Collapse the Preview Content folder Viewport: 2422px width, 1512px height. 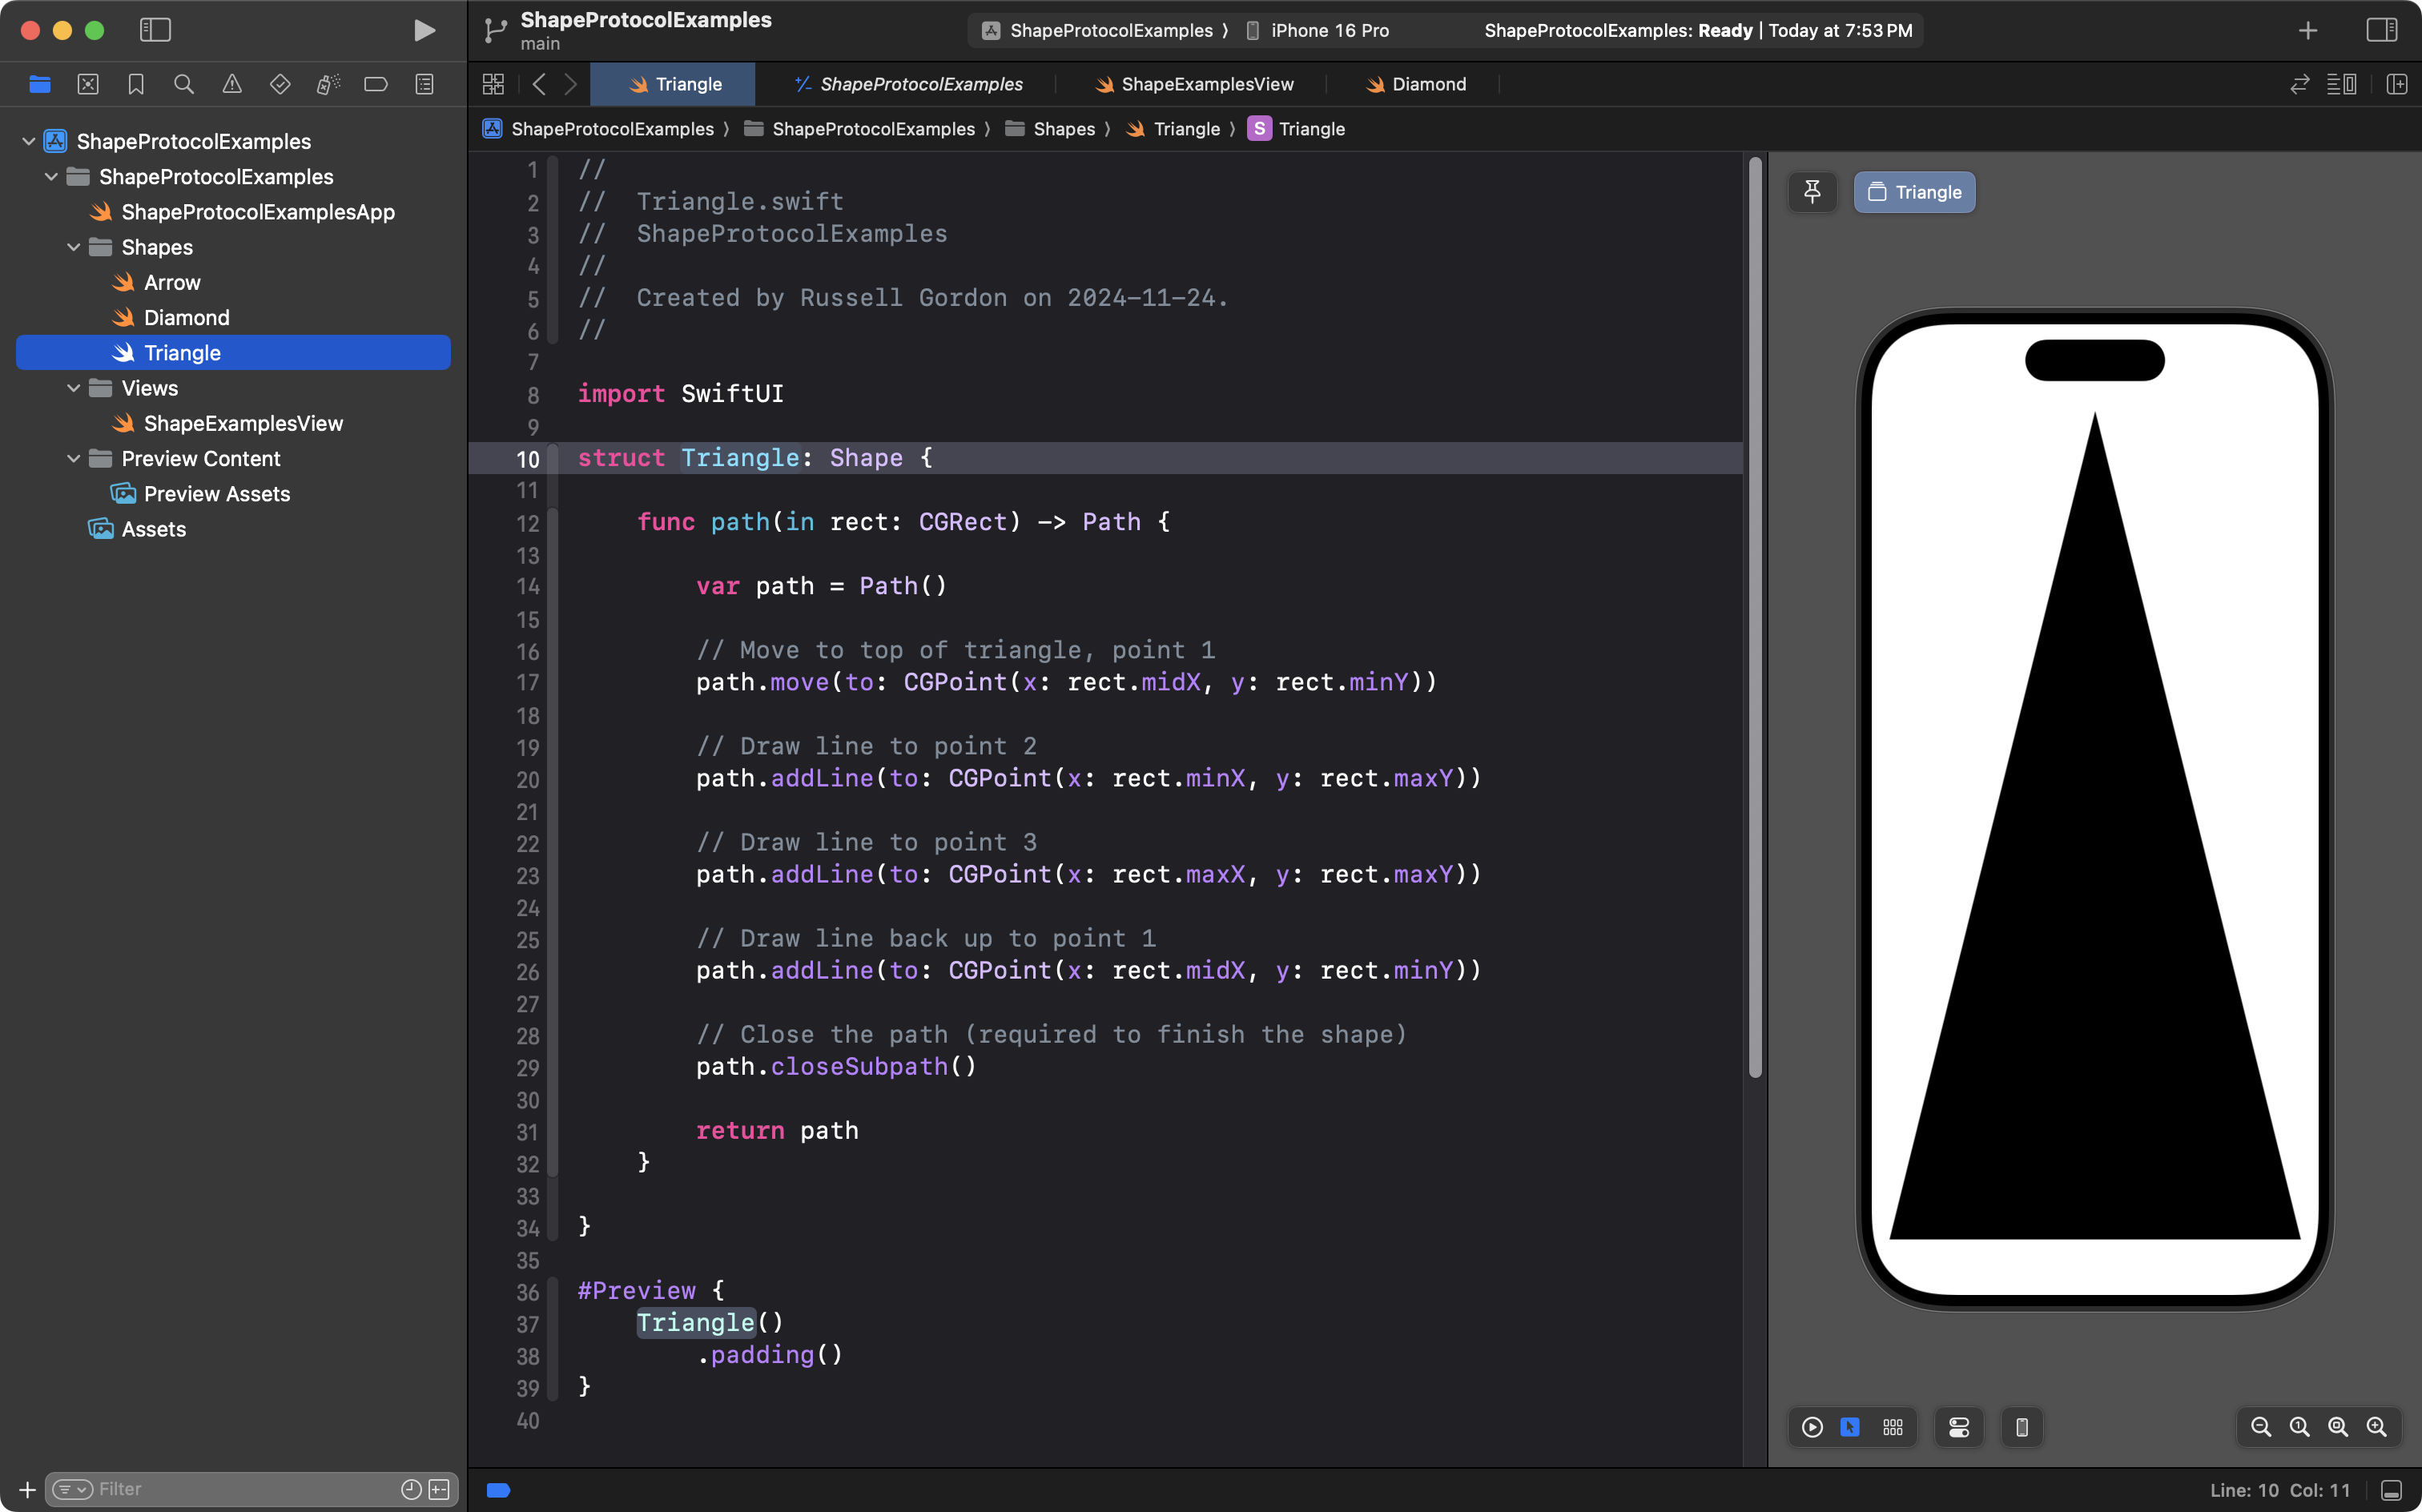point(74,458)
